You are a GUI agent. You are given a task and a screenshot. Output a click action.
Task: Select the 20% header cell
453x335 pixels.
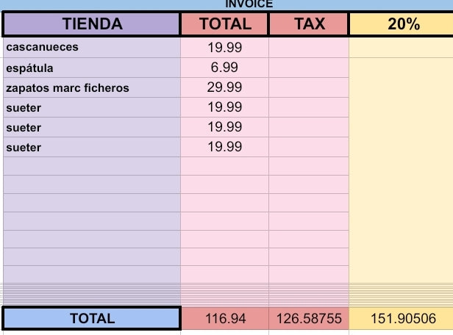402,24
